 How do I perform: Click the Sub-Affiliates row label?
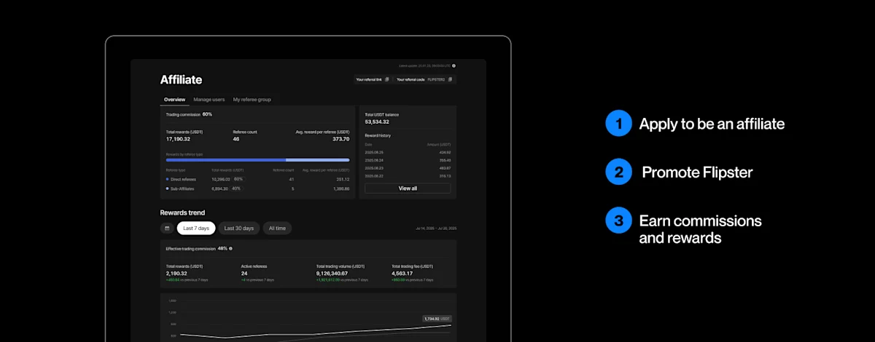coord(182,188)
